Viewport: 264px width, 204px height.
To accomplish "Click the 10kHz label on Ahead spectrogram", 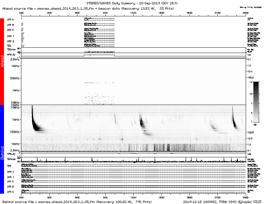I will 15,66.
